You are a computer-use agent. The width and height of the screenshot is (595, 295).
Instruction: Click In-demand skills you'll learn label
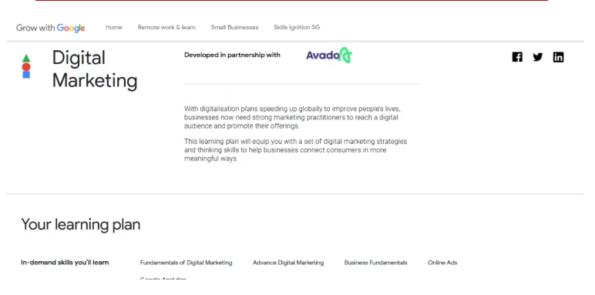pyautogui.click(x=65, y=263)
